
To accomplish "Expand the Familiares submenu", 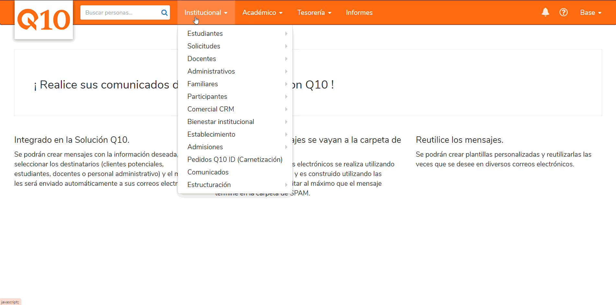I will (235, 84).
